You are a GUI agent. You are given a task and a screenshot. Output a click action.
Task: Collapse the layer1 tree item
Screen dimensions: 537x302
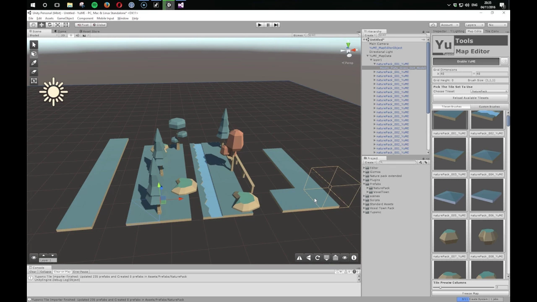(371, 60)
